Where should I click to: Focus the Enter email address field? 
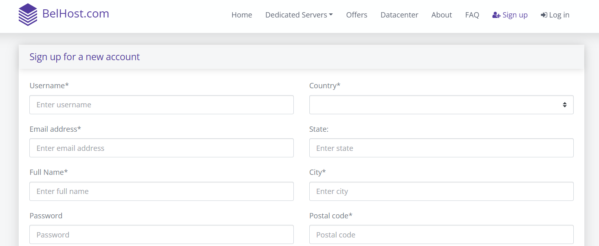(161, 148)
